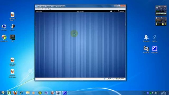Open the Windows Start menu
This screenshot has width=169, height=95.
pos(3,93)
